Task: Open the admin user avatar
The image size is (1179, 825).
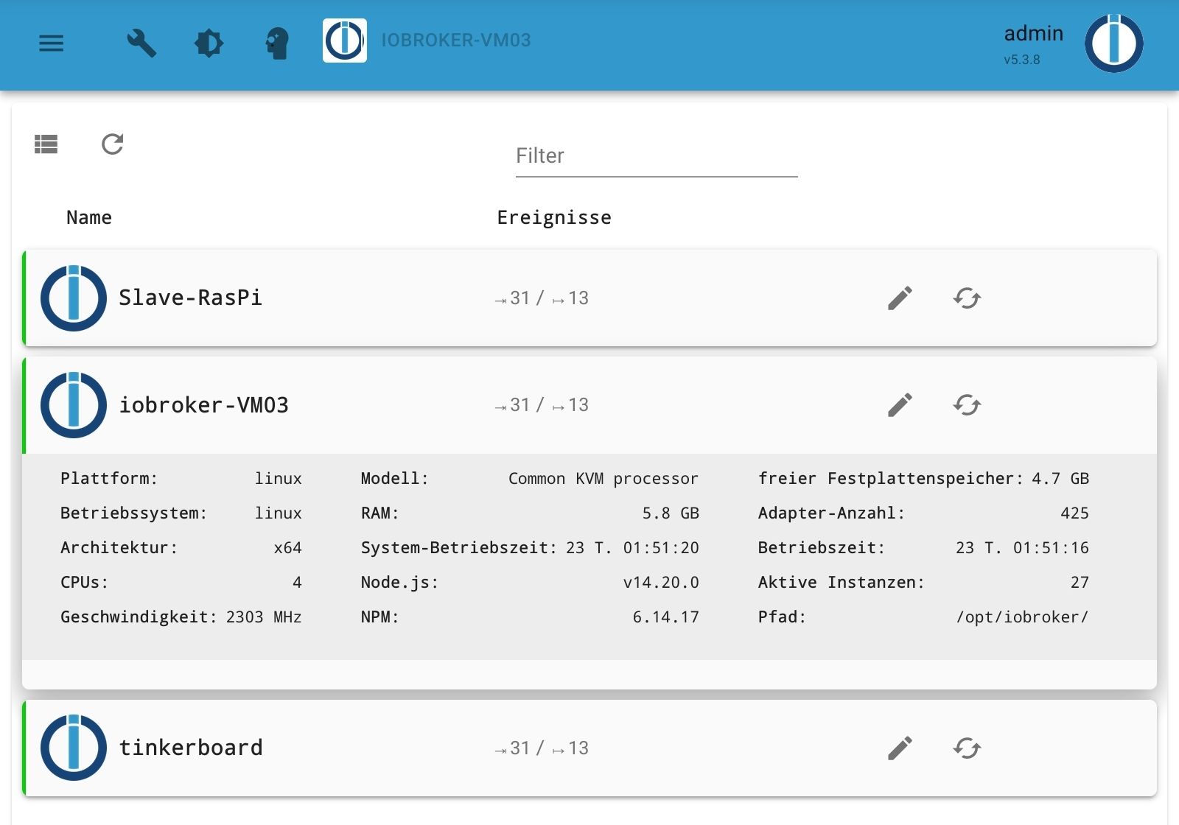Action: coord(1113,43)
